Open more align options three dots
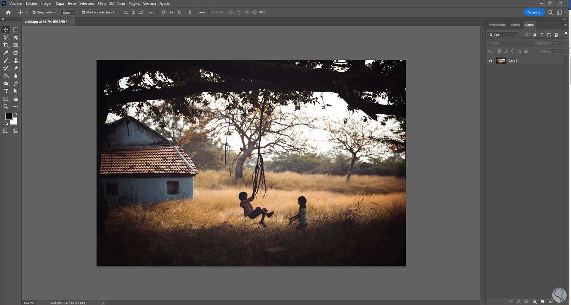 (x=202, y=13)
